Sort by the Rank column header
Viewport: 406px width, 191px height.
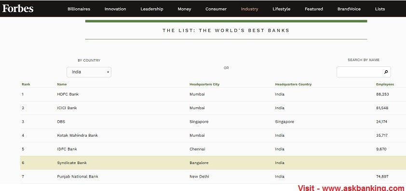[x=26, y=84]
